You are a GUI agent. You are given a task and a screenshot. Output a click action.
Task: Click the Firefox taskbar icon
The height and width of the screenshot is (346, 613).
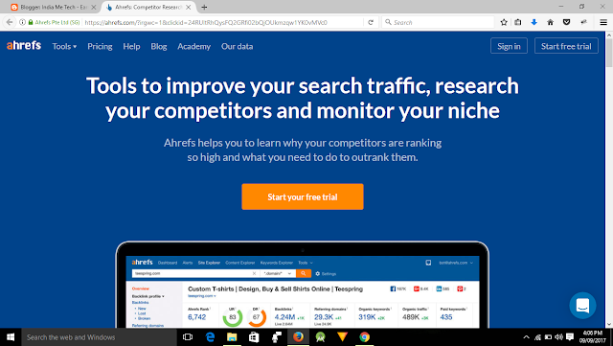click(x=298, y=337)
